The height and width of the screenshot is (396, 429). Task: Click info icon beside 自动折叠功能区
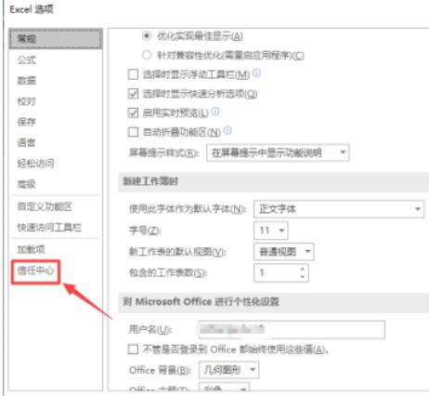click(x=227, y=130)
